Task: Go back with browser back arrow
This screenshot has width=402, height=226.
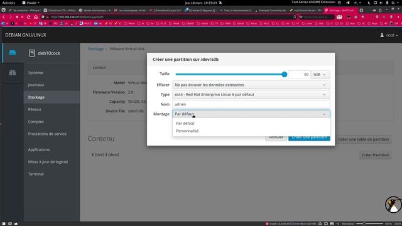Action: pyautogui.click(x=4, y=17)
